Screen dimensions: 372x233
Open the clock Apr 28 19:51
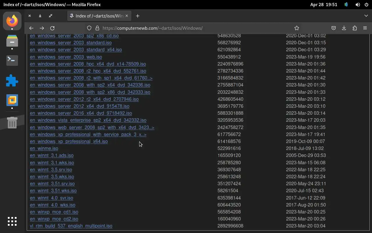tap(324, 5)
